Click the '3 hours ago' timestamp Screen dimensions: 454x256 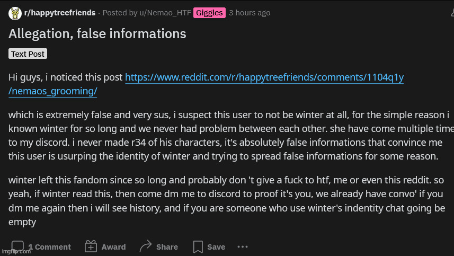(250, 13)
